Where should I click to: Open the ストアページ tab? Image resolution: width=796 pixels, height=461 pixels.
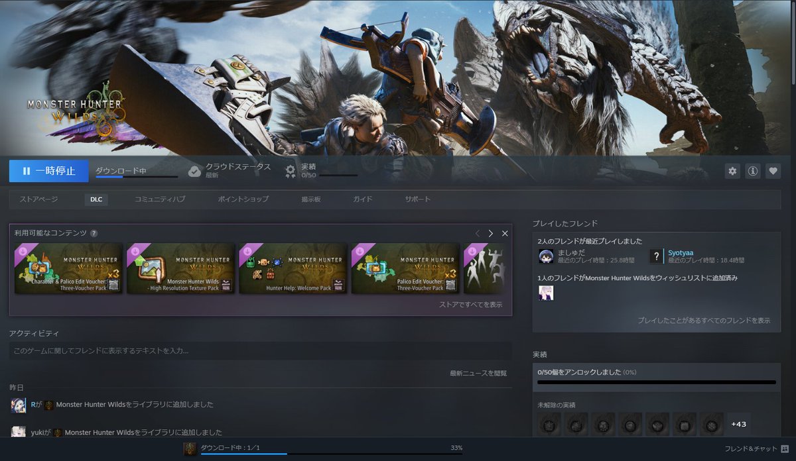38,199
